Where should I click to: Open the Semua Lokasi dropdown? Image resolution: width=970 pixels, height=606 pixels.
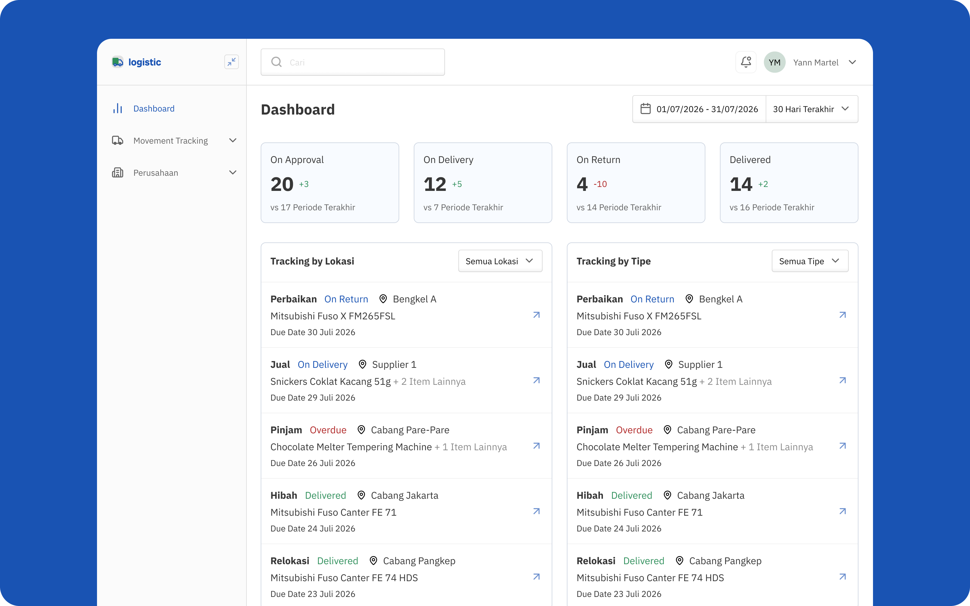(x=500, y=261)
